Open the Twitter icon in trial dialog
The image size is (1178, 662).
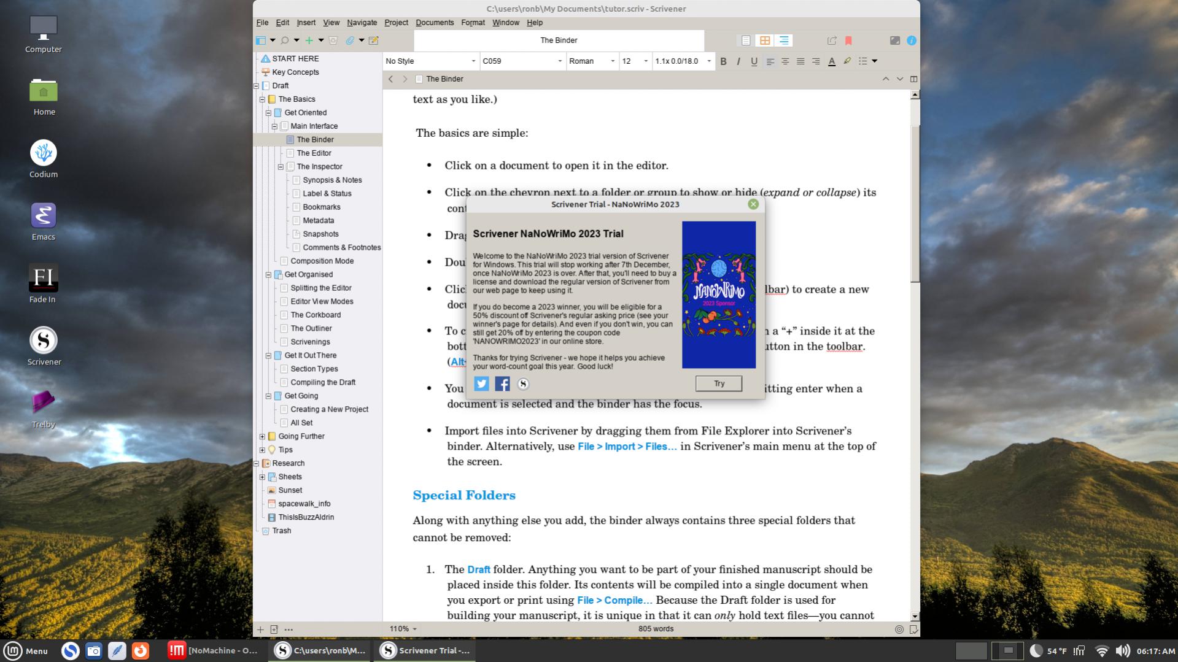(482, 384)
